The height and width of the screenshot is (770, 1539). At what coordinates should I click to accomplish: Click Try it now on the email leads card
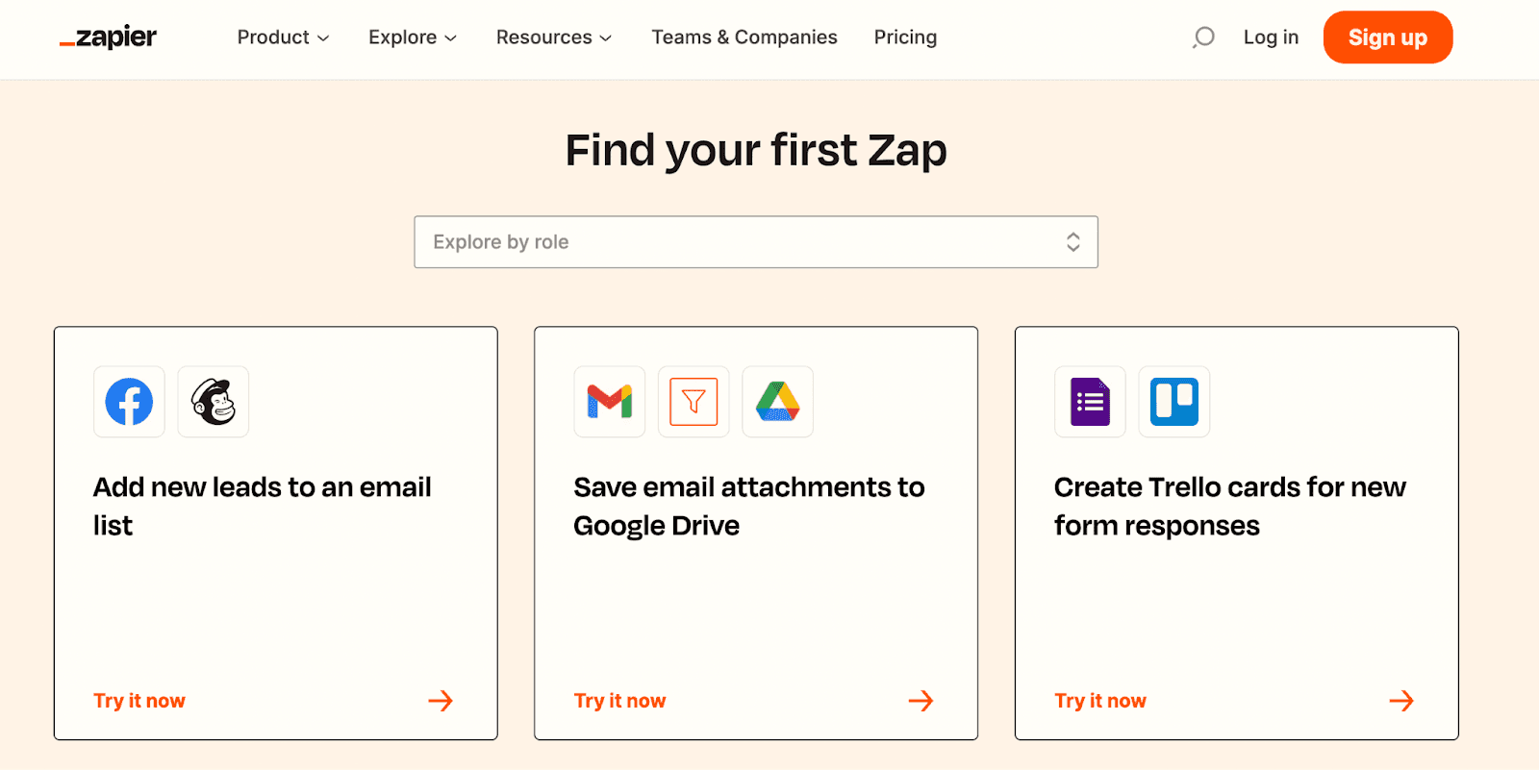(139, 700)
